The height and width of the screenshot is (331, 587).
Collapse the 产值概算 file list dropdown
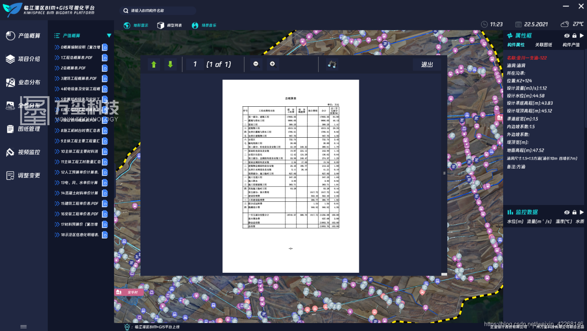109,36
